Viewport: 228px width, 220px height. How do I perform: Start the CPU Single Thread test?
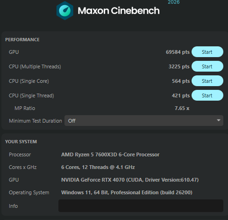click(207, 95)
